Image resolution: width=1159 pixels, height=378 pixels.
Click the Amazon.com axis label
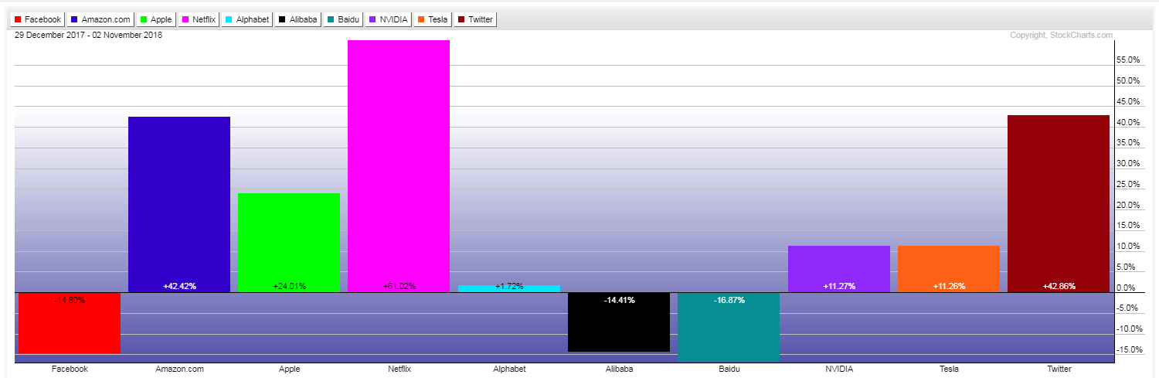(x=179, y=369)
